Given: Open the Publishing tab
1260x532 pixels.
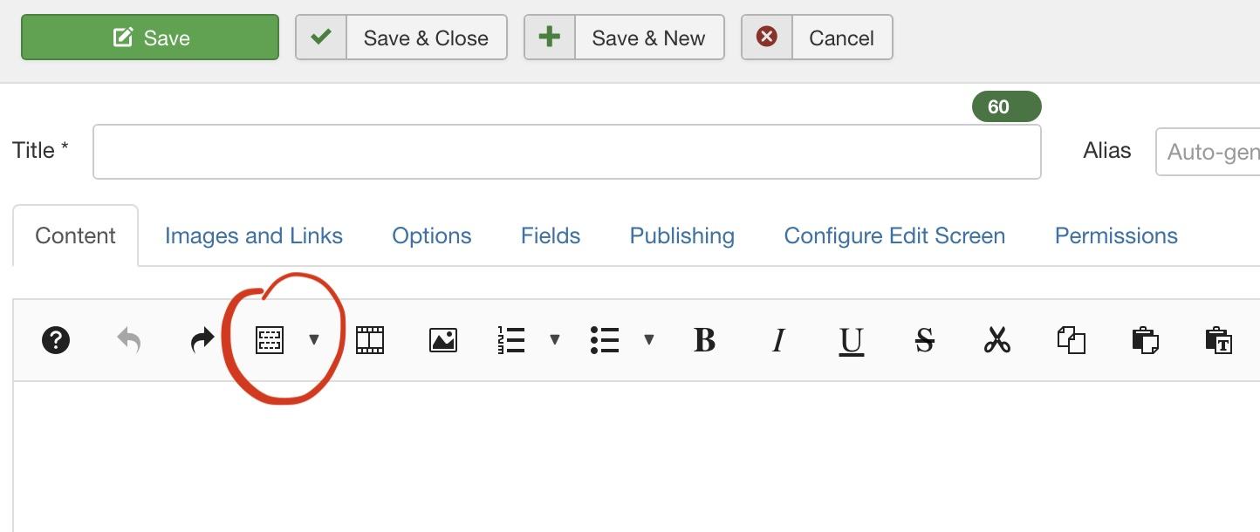Looking at the screenshot, I should [681, 236].
